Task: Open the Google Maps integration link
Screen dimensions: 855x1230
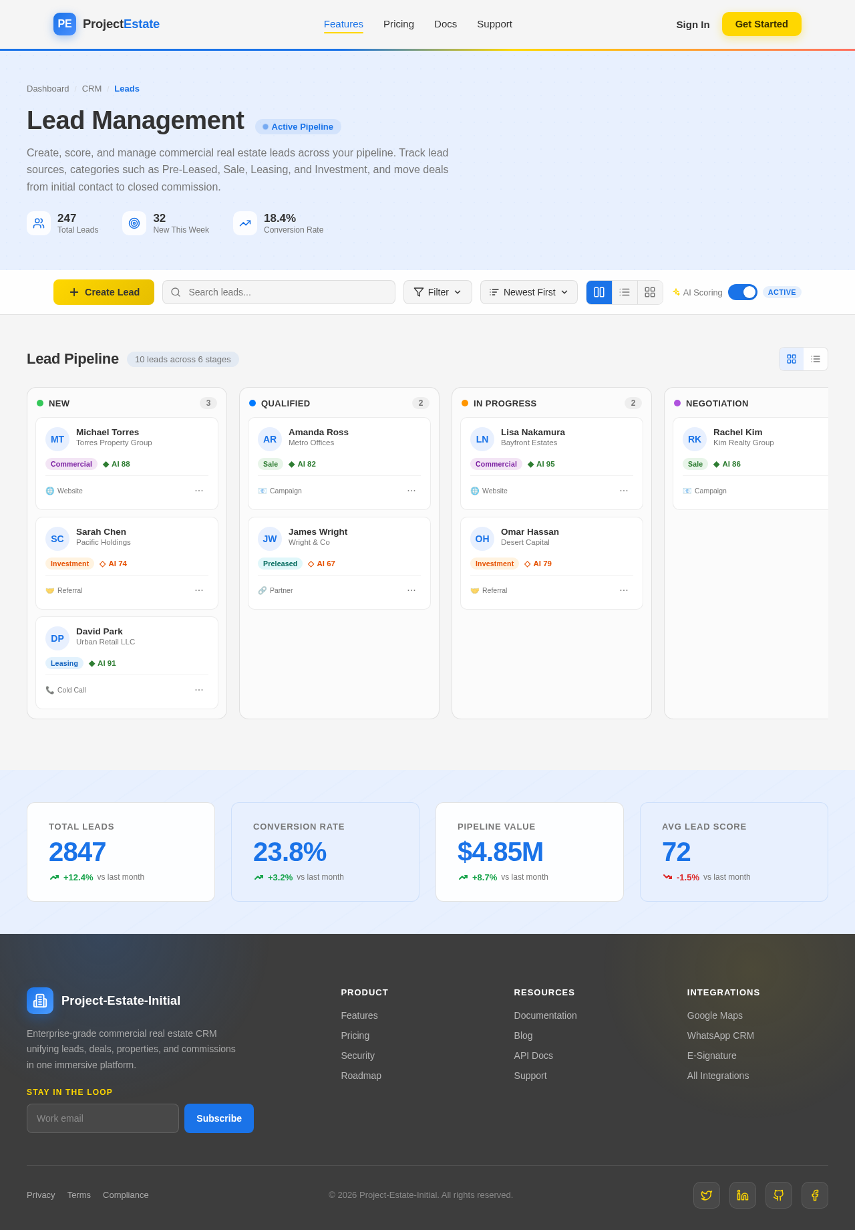Action: click(x=715, y=1015)
